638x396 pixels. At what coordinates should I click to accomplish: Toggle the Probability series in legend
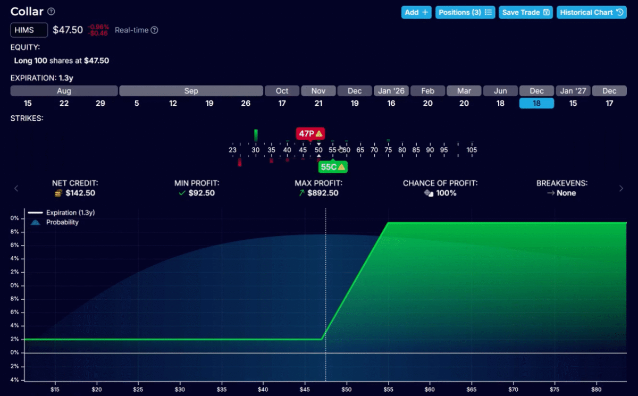tap(62, 222)
